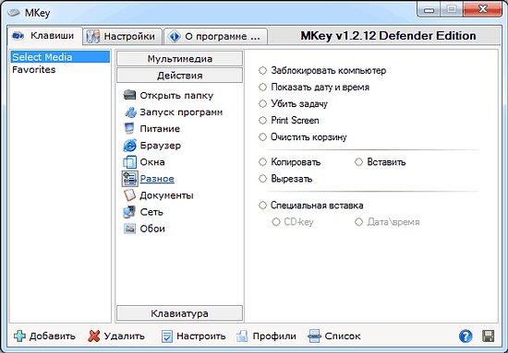Choose Очистить корзину radio button
This screenshot has height=353, width=508.
pyautogui.click(x=262, y=137)
